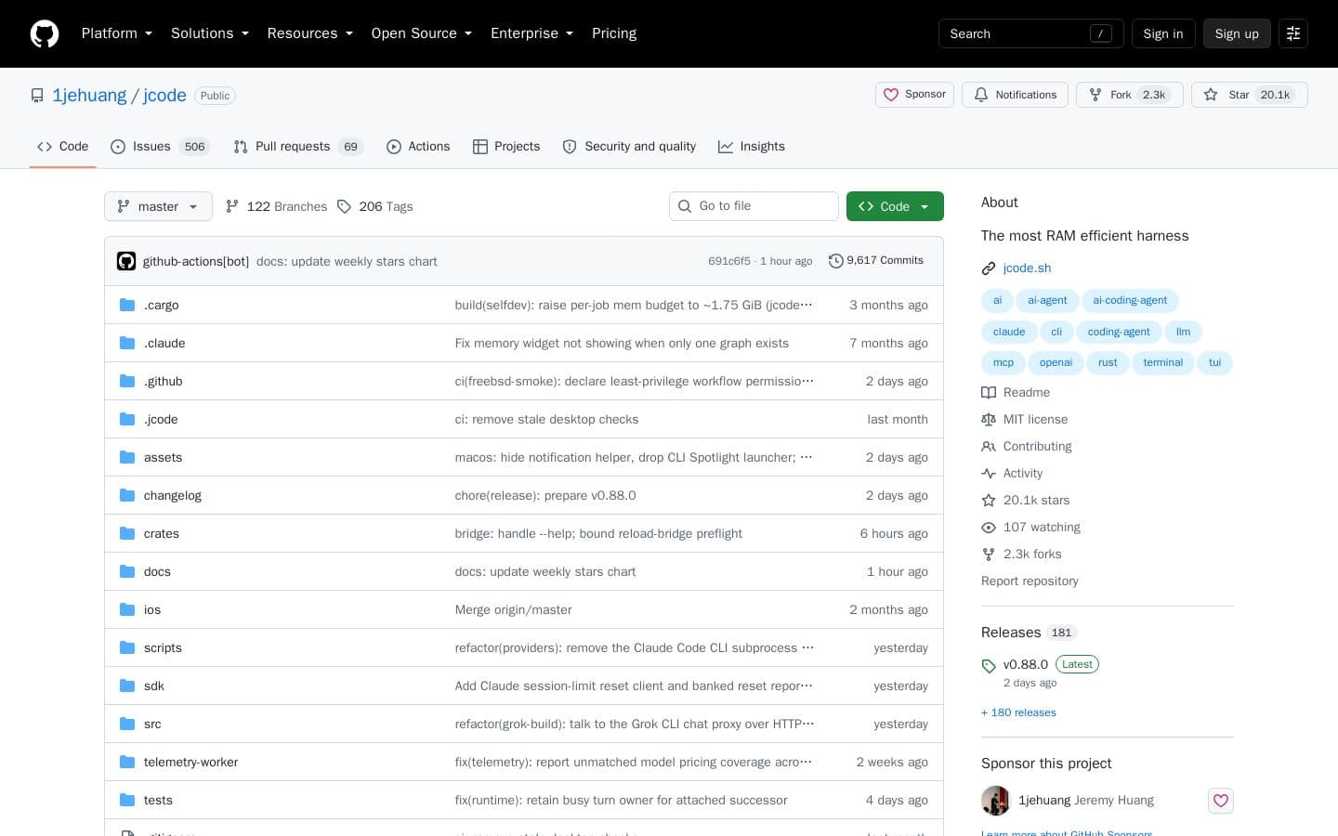The height and width of the screenshot is (836, 1338).
Task: Click the Go to file input
Action: coord(754,206)
